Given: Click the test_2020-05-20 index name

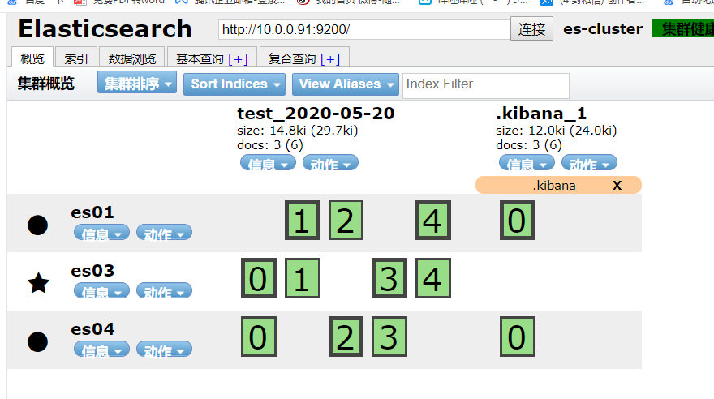Looking at the screenshot, I should [316, 114].
